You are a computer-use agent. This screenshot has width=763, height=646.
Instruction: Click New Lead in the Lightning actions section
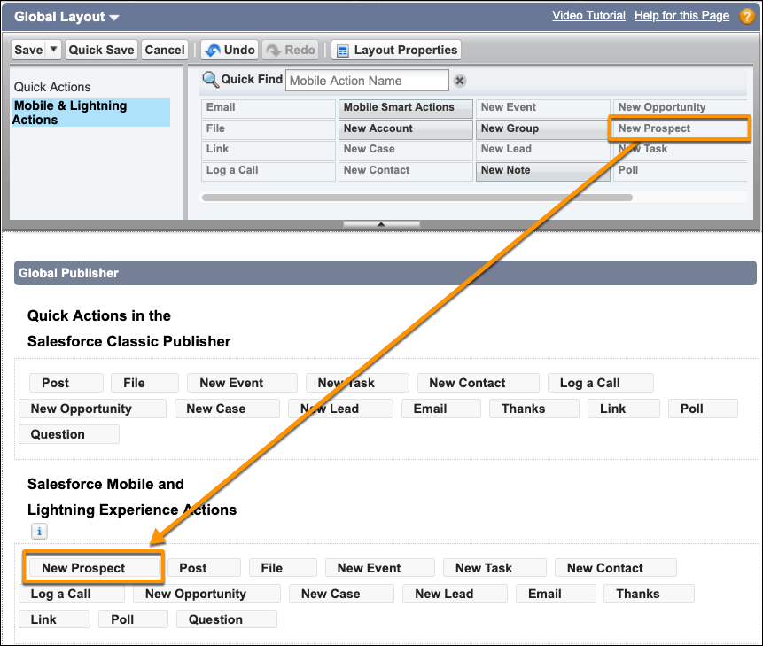[455, 594]
